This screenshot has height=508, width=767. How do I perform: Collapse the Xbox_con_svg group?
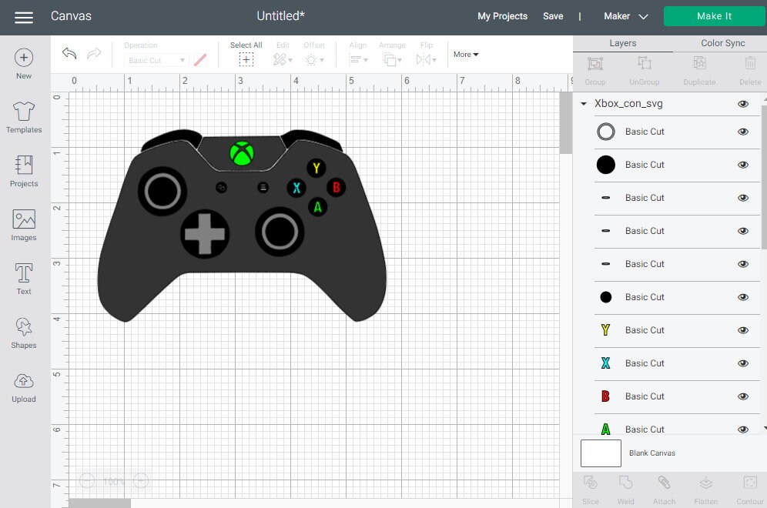tap(583, 104)
